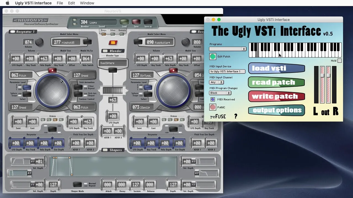Image resolution: width=353 pixels, height=198 pixels.
Task: Click red record light above Resynator 1 sphere
Action: tap(52, 70)
